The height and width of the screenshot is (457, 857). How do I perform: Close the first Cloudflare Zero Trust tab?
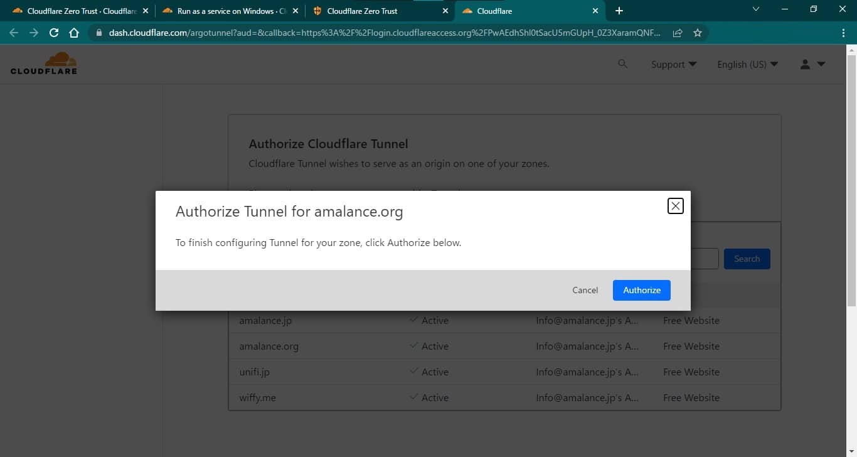point(146,11)
